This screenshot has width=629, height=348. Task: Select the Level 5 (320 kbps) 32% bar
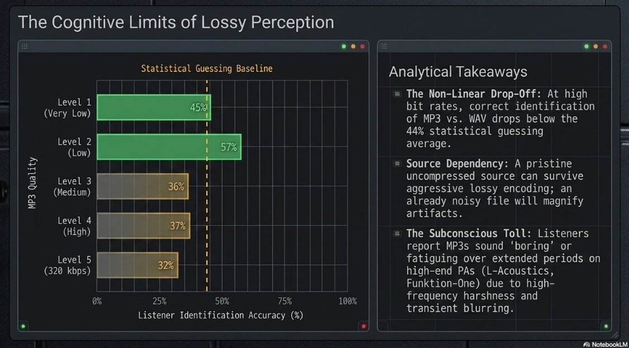(x=137, y=265)
